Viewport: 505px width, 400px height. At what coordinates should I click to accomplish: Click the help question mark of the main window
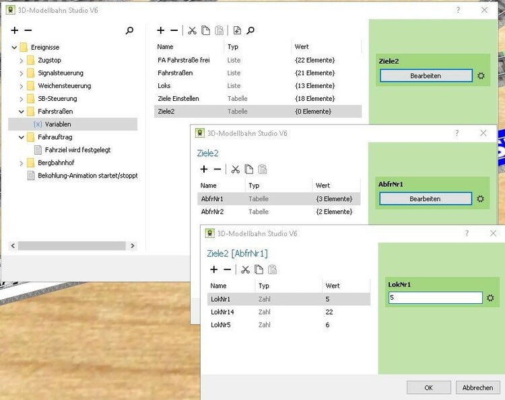point(458,10)
